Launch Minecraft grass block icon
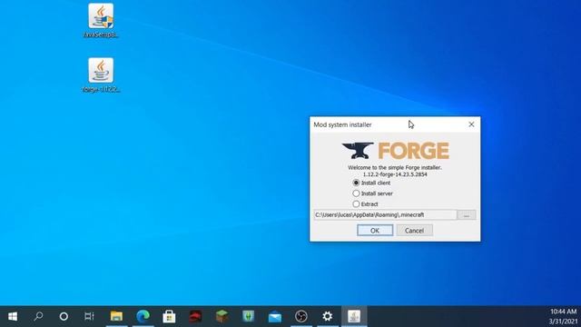The width and height of the screenshot is (581, 327). pos(222,316)
